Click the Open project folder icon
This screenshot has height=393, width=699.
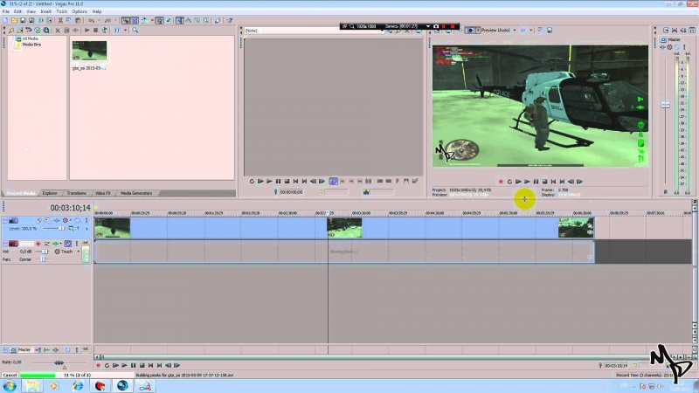tap(14, 20)
